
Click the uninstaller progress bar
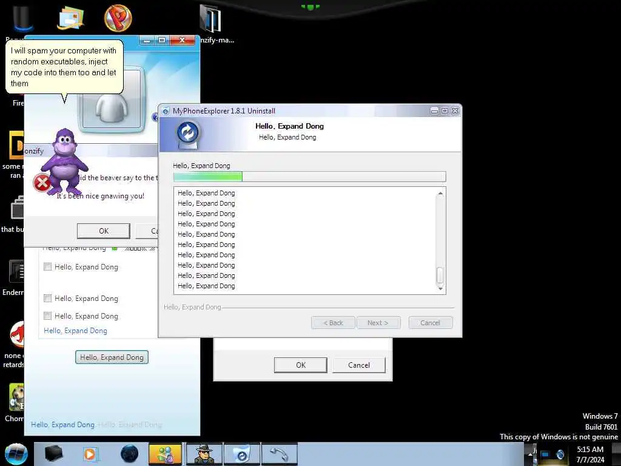pyautogui.click(x=310, y=177)
